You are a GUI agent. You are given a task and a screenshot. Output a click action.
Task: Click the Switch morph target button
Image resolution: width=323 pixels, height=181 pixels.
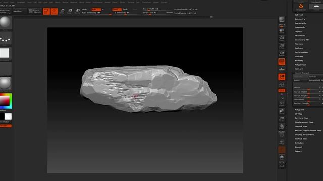tap(315, 77)
